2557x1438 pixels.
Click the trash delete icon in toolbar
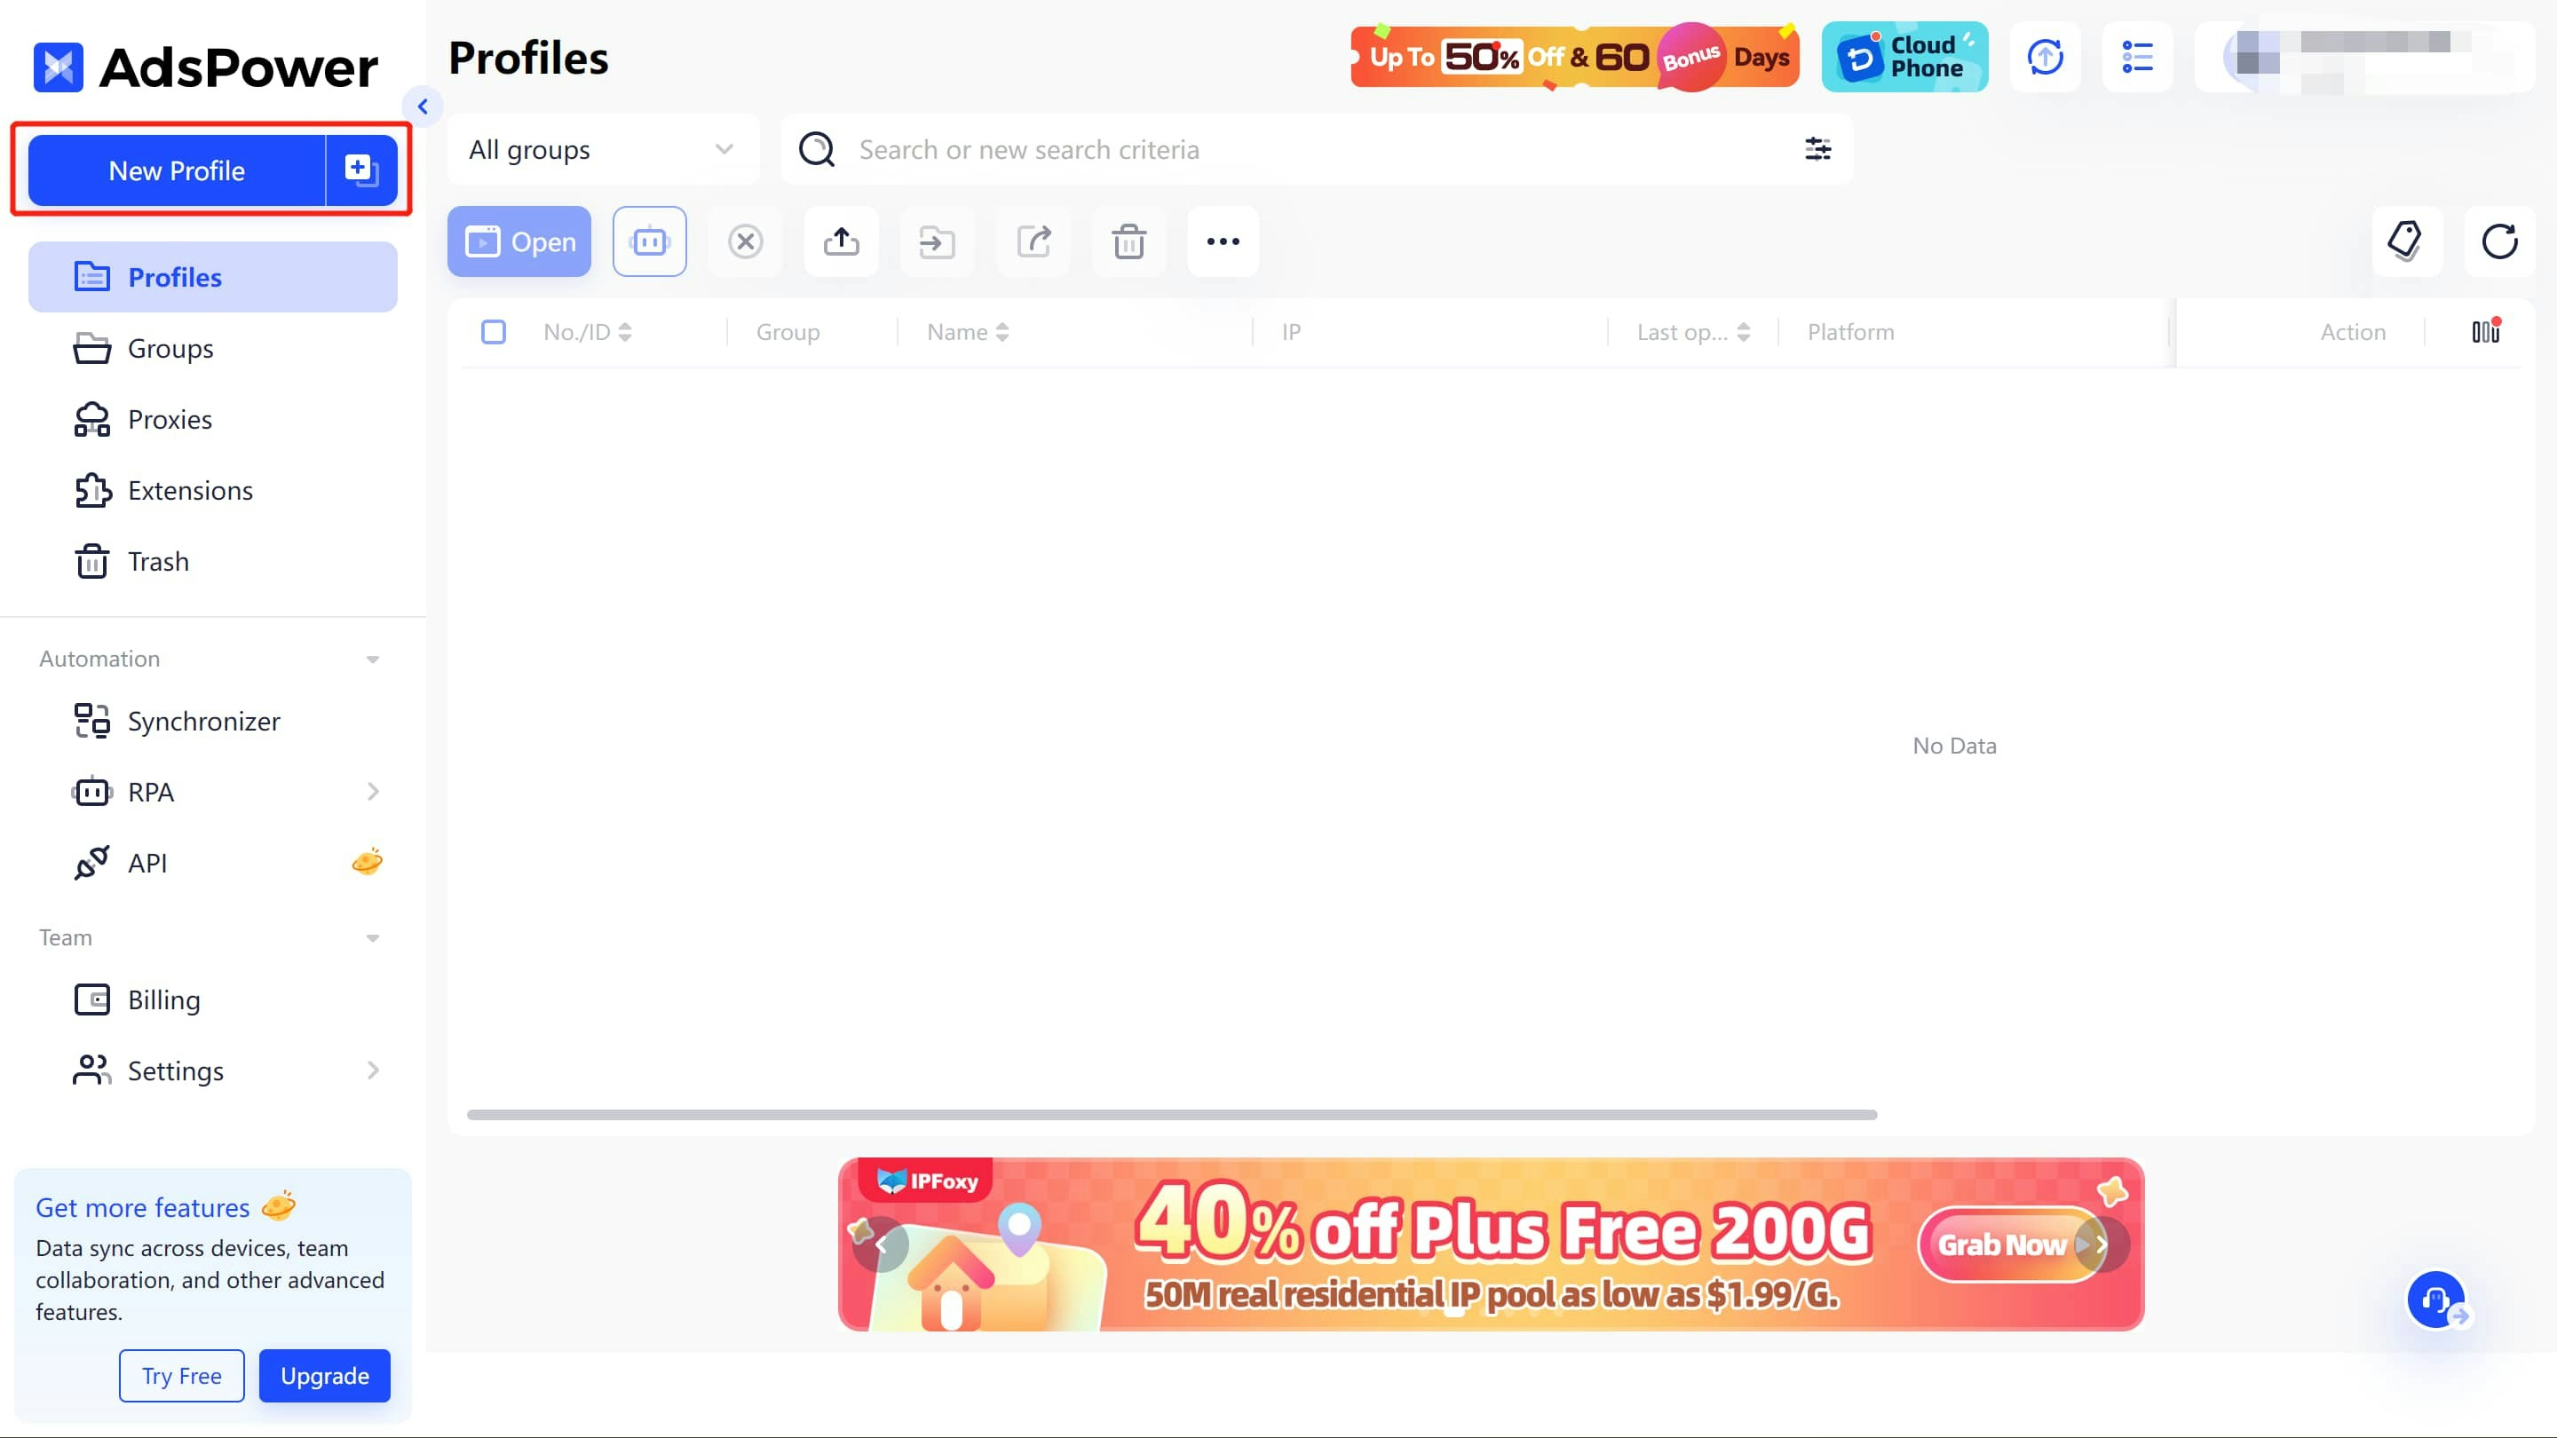point(1128,241)
